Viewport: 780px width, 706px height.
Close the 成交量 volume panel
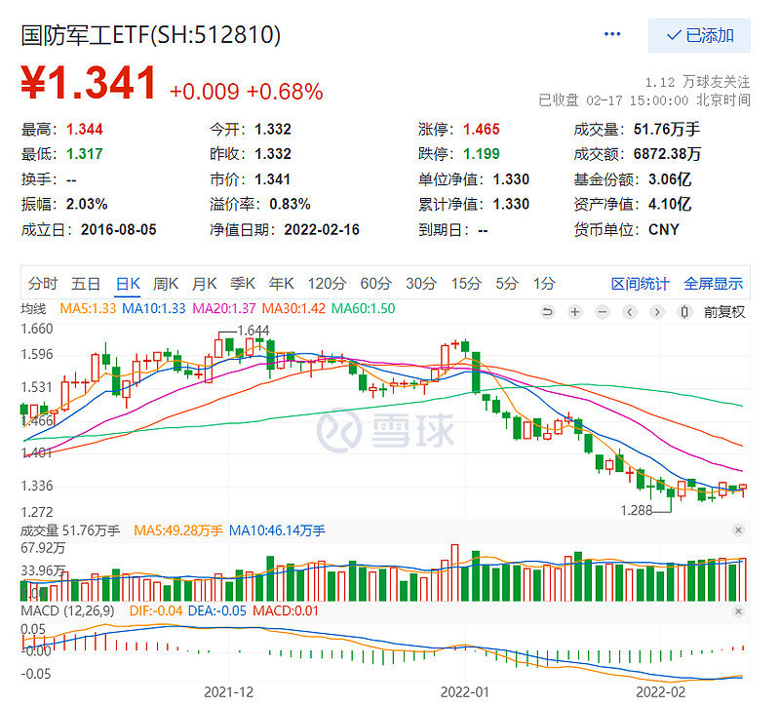[738, 530]
